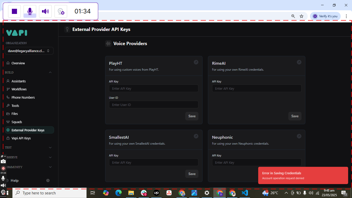The height and width of the screenshot is (198, 352).
Task: Open the Windows notification center
Action: tap(344, 193)
